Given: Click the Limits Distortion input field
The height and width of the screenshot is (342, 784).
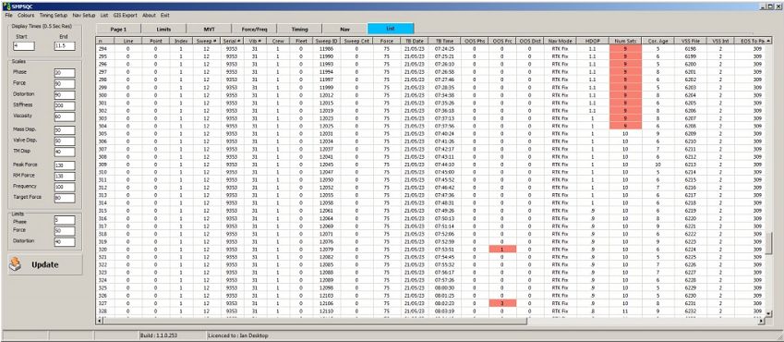Looking at the screenshot, I should click(x=65, y=242).
